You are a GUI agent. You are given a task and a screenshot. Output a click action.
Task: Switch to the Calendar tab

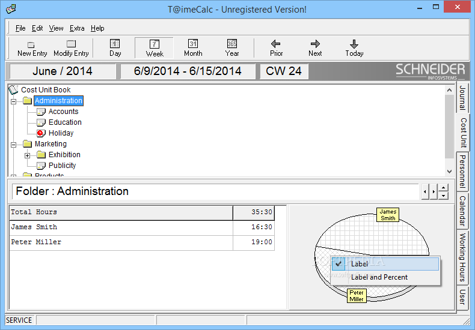(462, 211)
